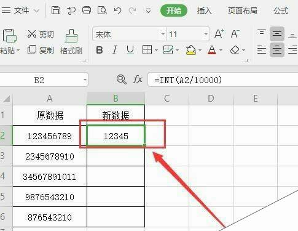The height and width of the screenshot is (231, 298).
Task: Align text right horizontally
Action: [x=292, y=50]
